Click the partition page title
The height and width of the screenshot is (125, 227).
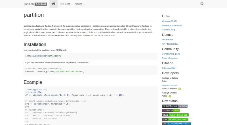tap(33, 15)
